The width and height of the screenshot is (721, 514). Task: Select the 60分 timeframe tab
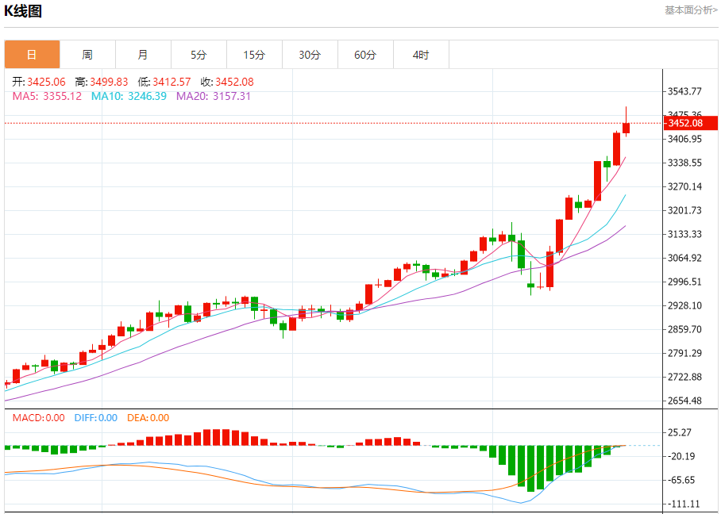pyautogui.click(x=365, y=55)
